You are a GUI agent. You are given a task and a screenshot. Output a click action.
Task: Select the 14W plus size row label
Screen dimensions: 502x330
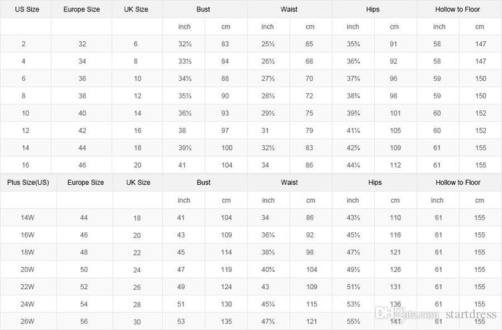(27, 218)
